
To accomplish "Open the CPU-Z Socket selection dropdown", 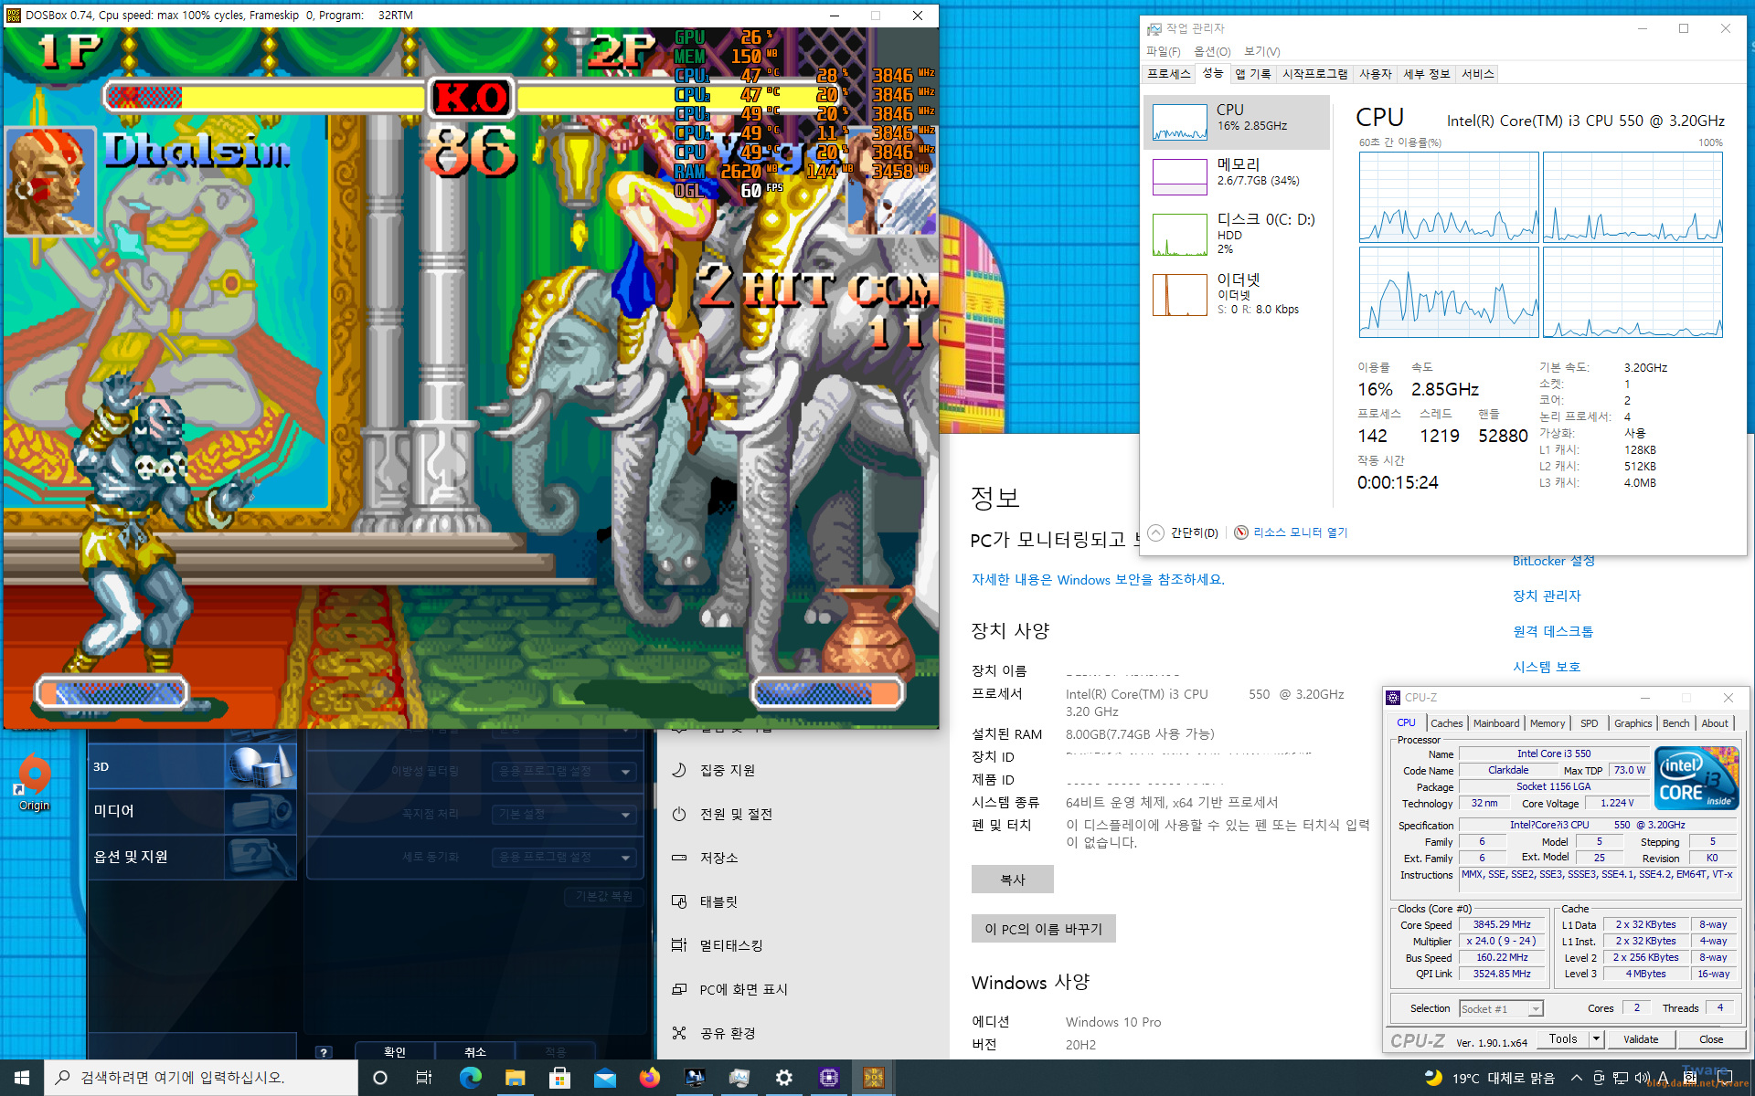I will pos(1536,1009).
